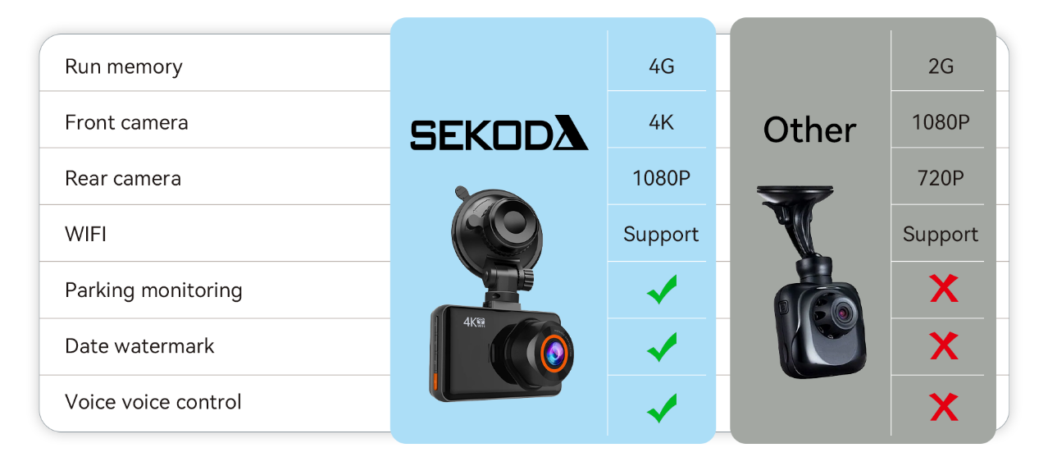The width and height of the screenshot is (1048, 466).
Task: Click the green checkmark for Date watermark
Action: (661, 346)
